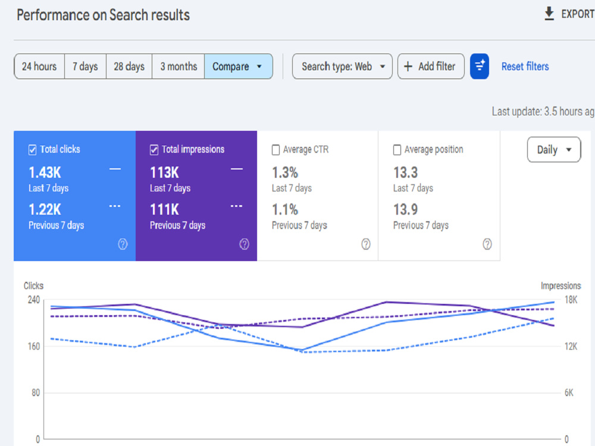The height and width of the screenshot is (446, 595).
Task: Open the Compare date range dropdown
Action: coord(239,67)
